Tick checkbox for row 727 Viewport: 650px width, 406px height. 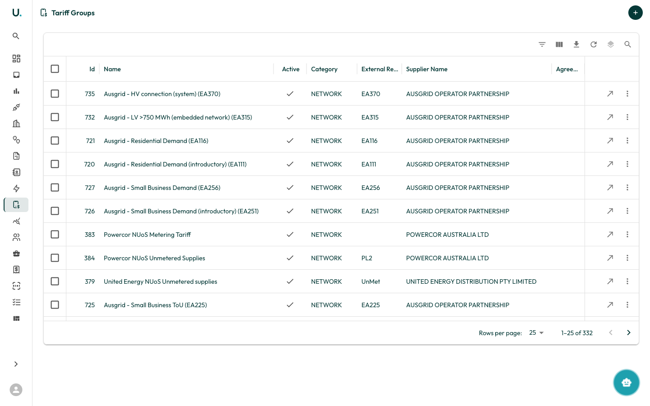(x=55, y=188)
